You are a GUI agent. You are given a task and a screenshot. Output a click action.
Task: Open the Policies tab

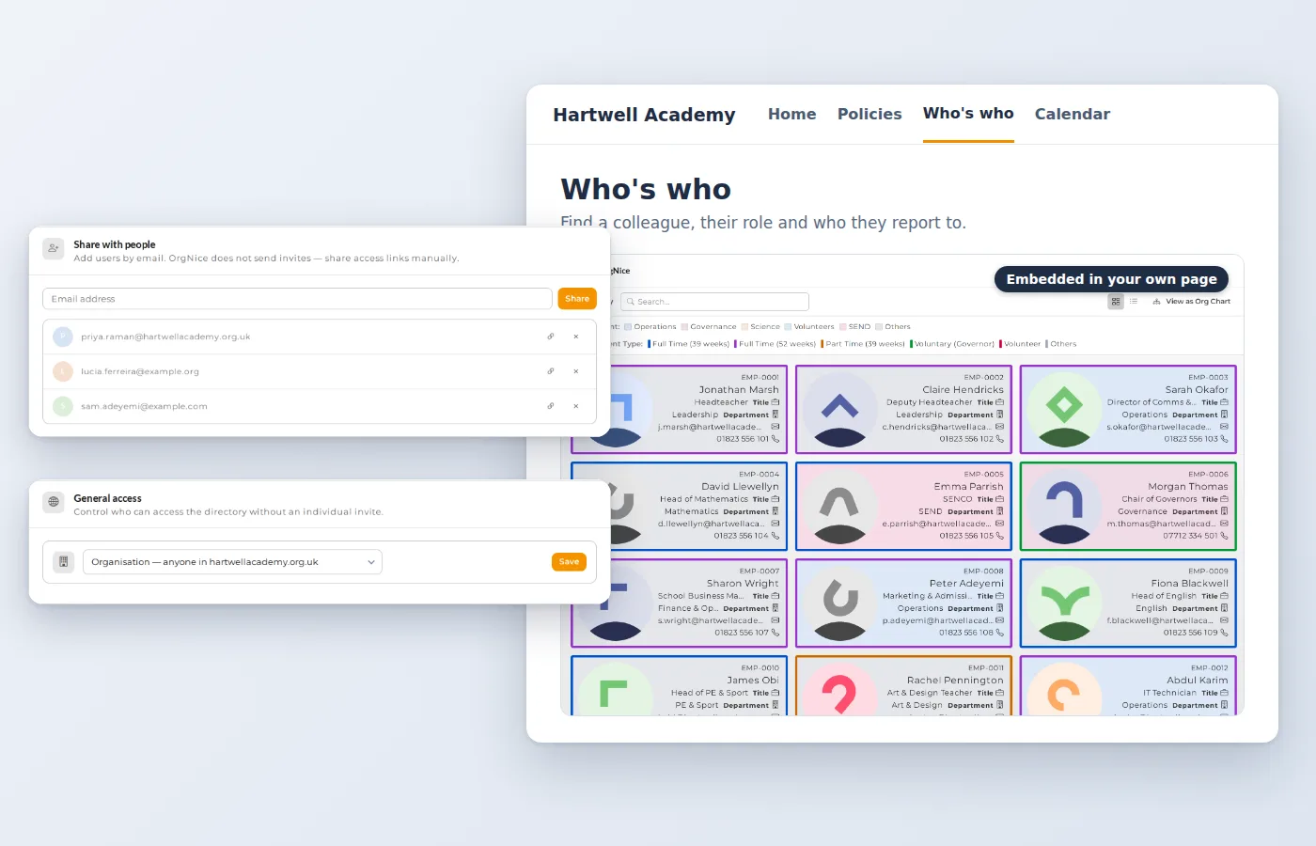point(869,114)
